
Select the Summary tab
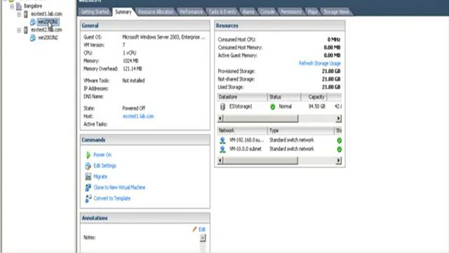point(123,12)
